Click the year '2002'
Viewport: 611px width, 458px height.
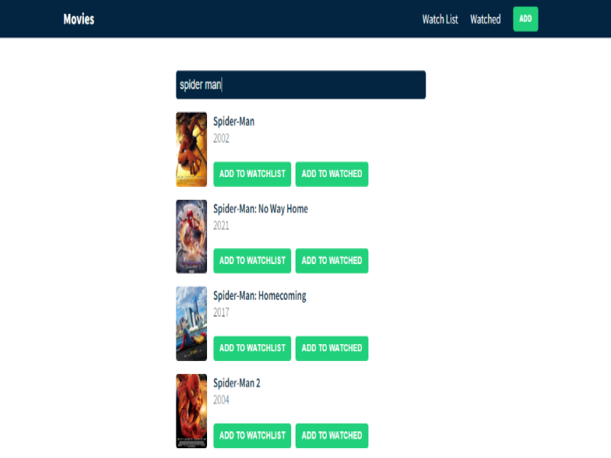pos(221,138)
